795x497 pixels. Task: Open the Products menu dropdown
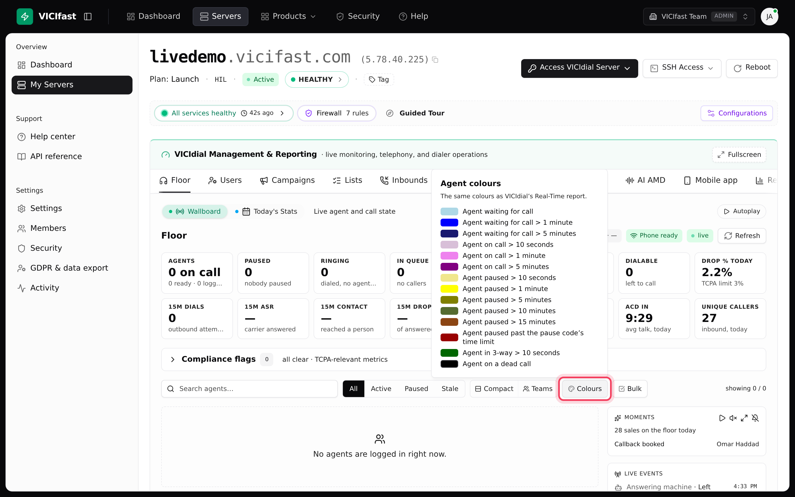click(288, 17)
